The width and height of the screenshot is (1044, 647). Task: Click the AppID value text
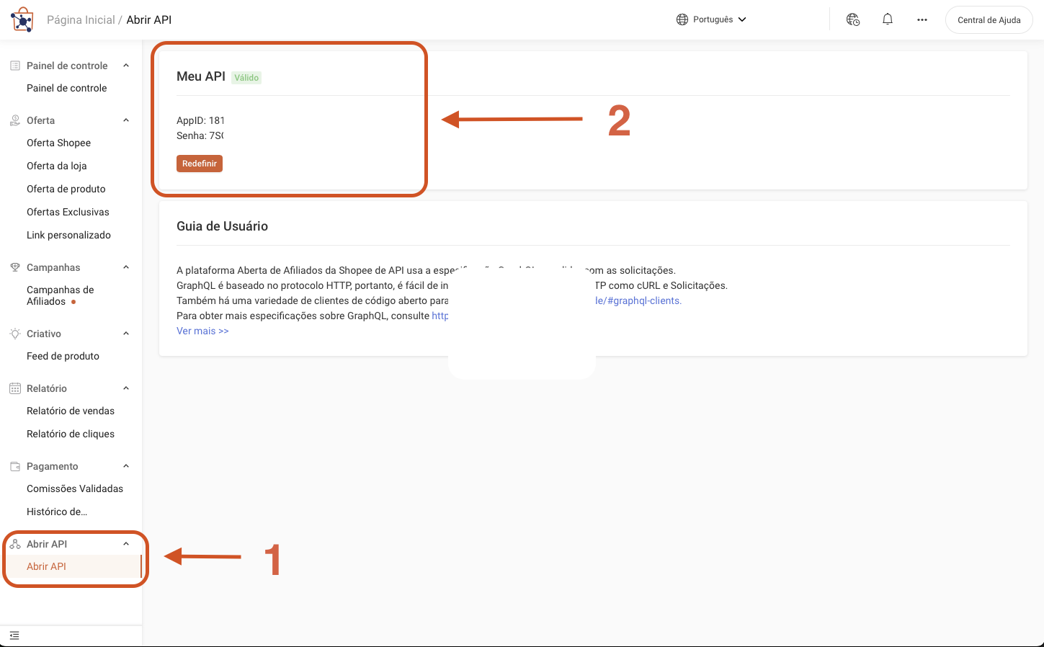coord(217,120)
